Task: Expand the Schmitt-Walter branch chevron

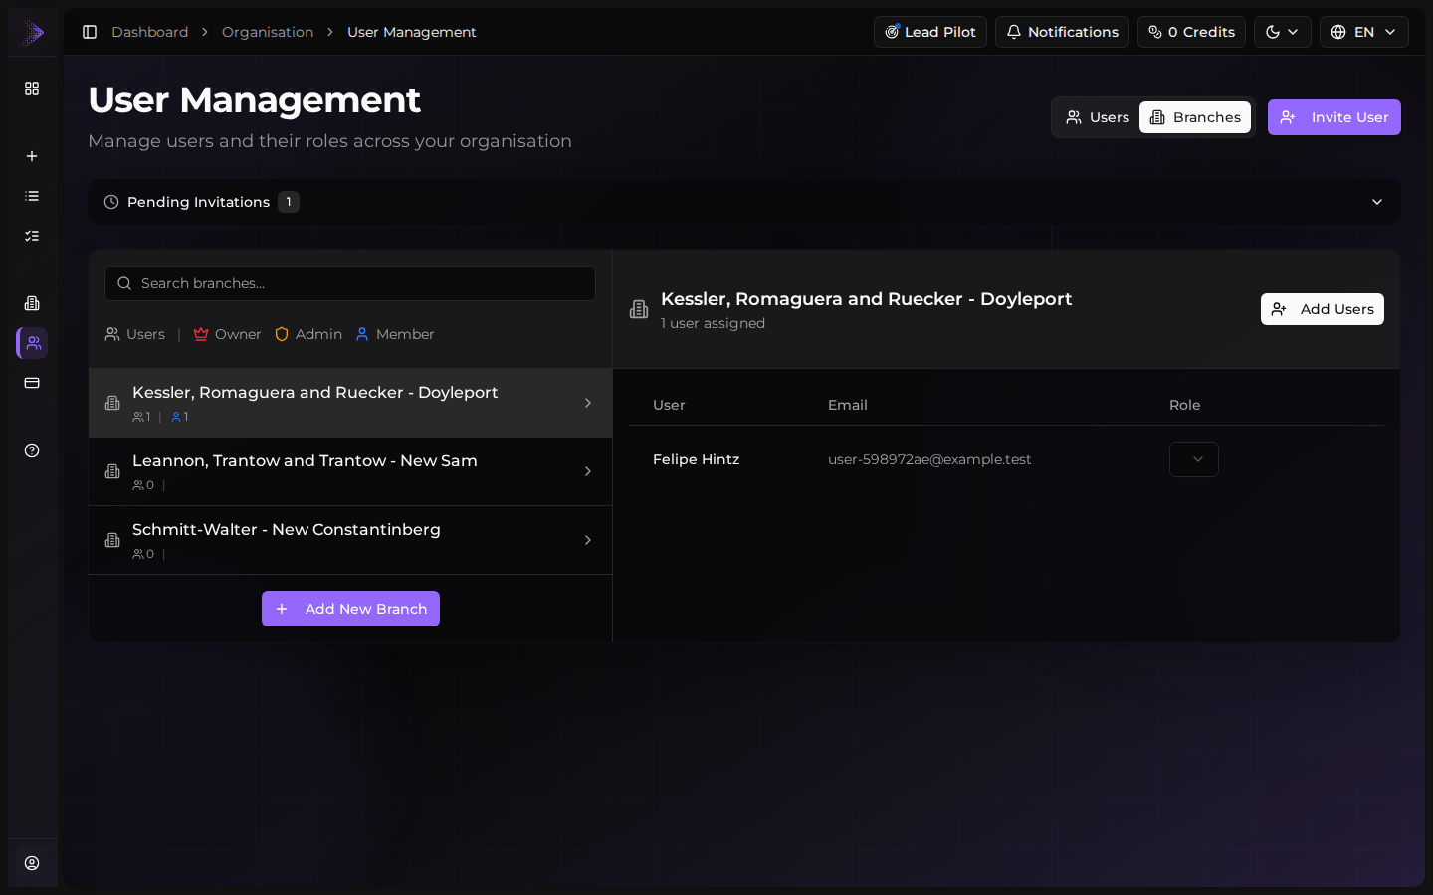Action: tap(588, 540)
